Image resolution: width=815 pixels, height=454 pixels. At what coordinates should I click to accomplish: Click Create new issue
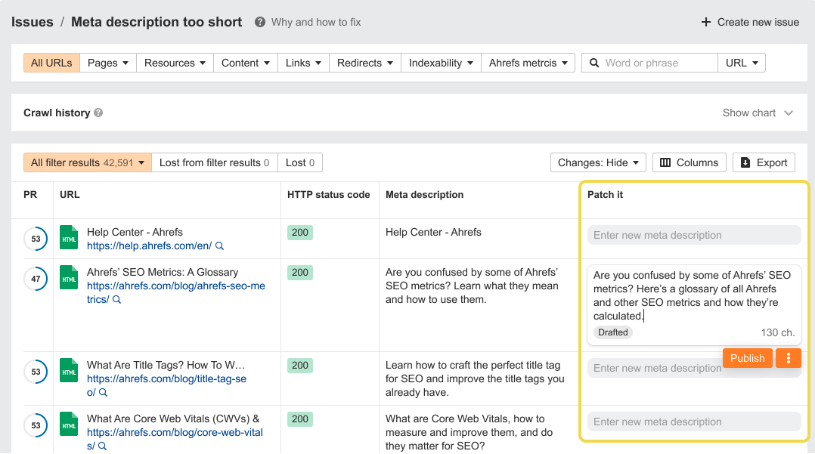tap(750, 22)
